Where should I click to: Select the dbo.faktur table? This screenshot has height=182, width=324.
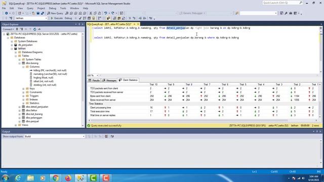click(x=31, y=110)
